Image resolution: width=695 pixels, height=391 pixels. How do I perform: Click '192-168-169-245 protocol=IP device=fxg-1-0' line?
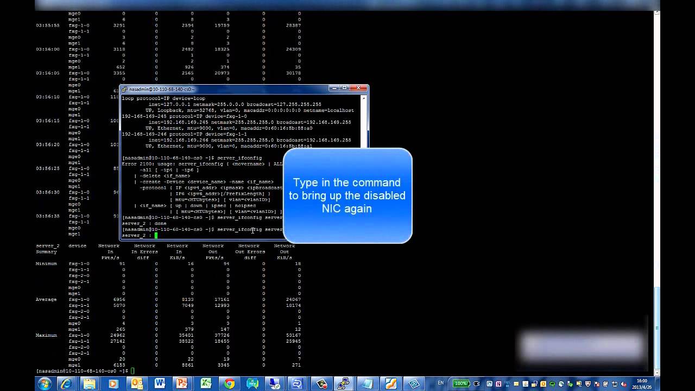click(184, 116)
